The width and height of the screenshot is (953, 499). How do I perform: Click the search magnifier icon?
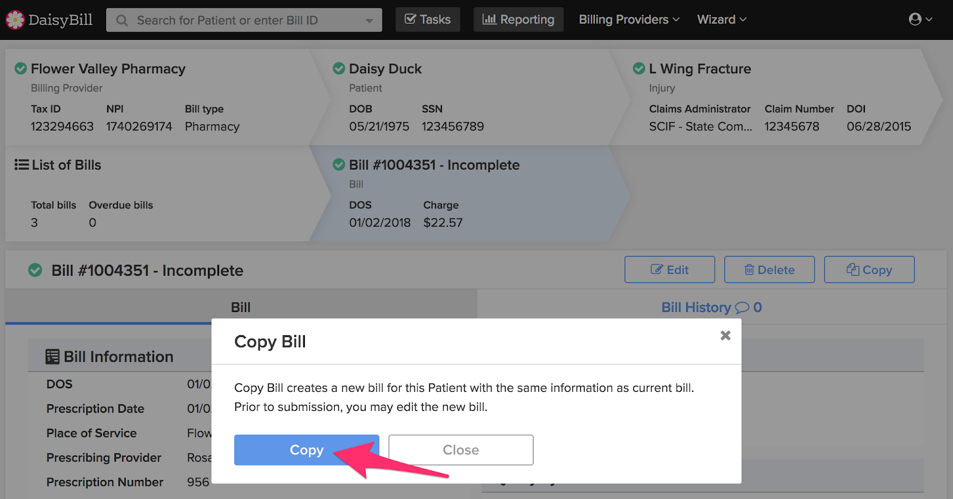(122, 20)
